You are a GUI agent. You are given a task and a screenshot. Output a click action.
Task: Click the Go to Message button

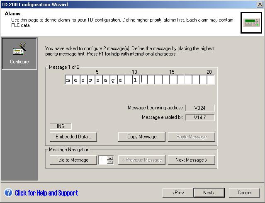73,160
